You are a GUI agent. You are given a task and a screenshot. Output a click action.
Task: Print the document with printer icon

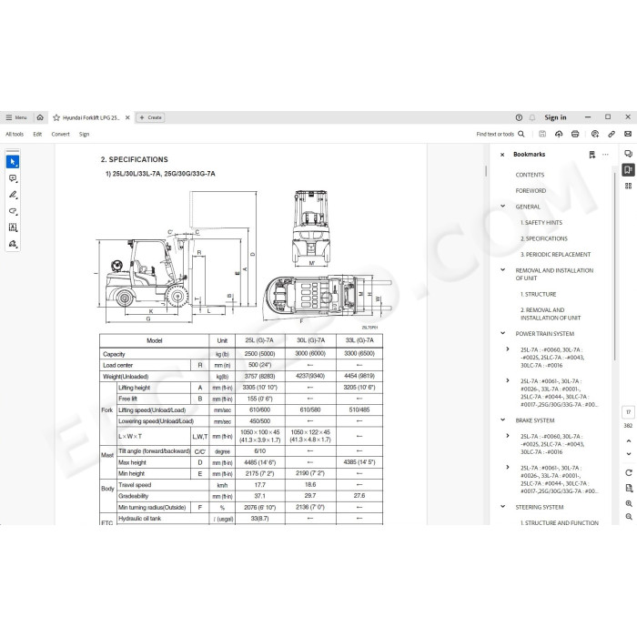pos(575,134)
